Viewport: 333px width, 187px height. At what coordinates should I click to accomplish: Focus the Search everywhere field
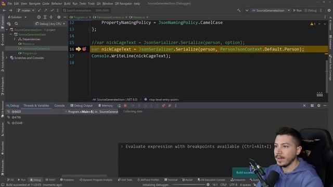pyautogui.click(x=86, y=10)
